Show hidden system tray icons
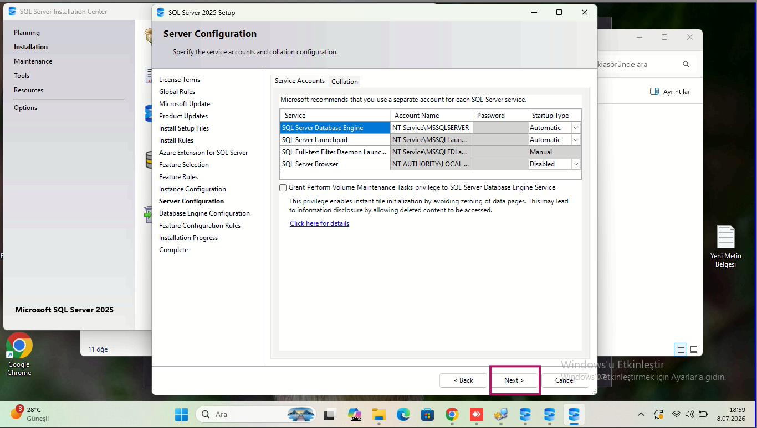 pyautogui.click(x=641, y=414)
